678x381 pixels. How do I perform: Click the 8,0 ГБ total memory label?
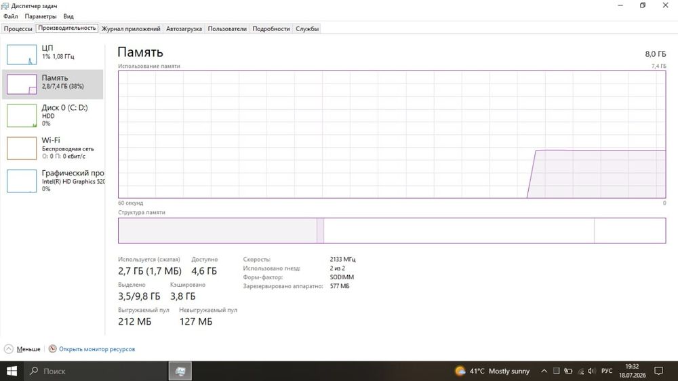655,54
